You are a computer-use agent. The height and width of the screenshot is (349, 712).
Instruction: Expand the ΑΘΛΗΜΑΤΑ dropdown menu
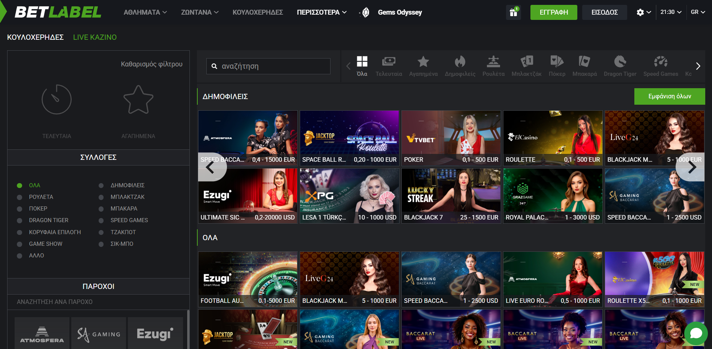[145, 12]
